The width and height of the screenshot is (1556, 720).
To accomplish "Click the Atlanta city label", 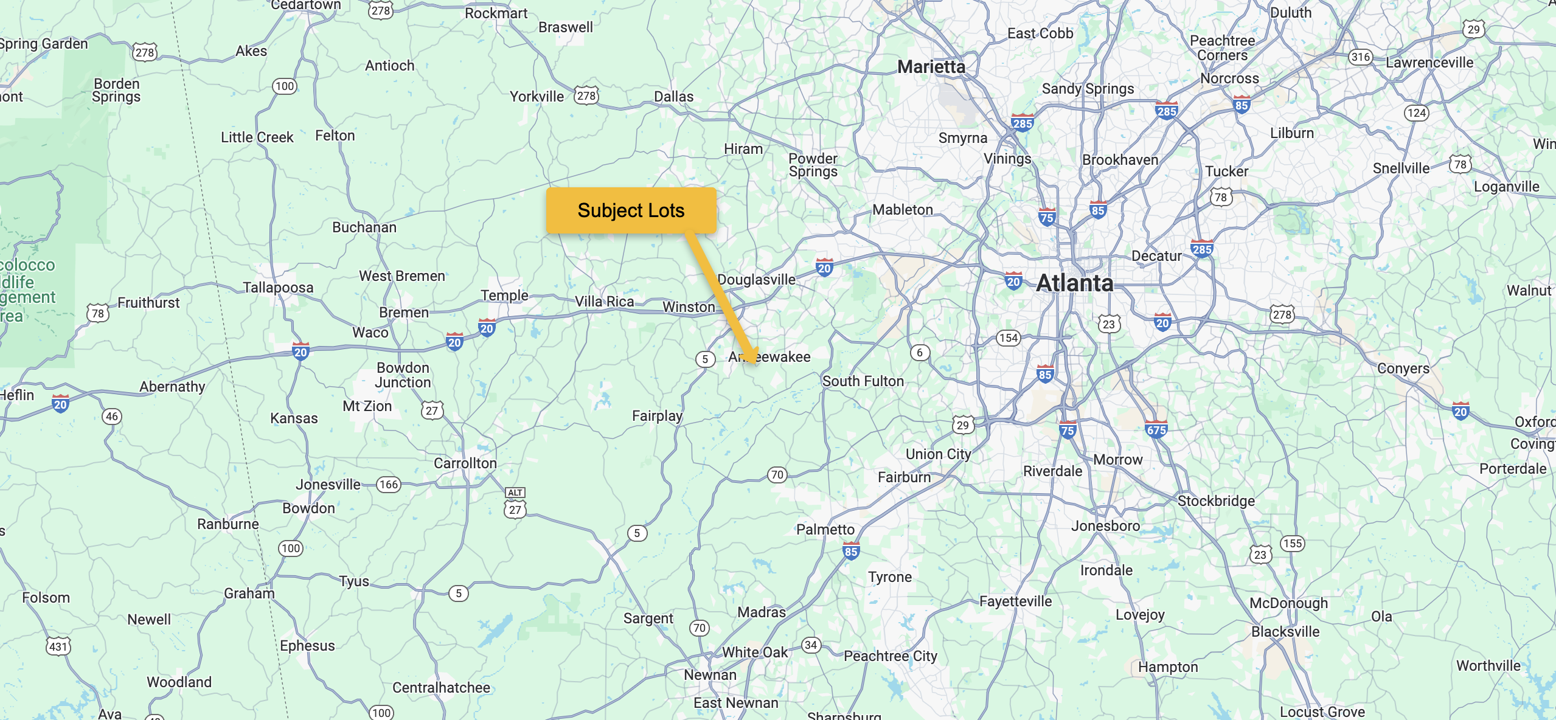I will click(x=1074, y=283).
